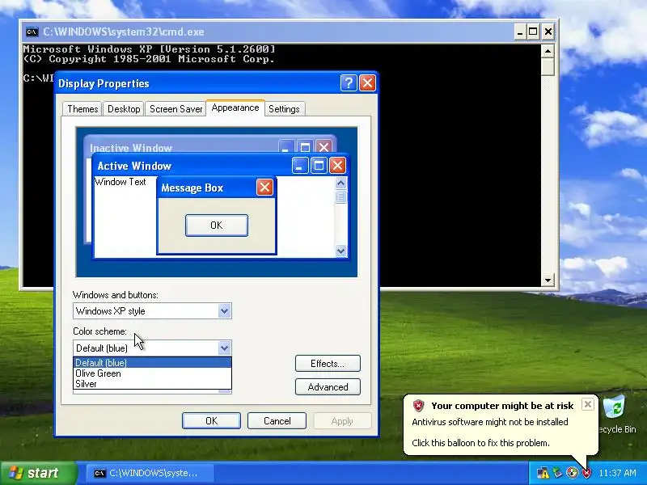Click the help question mark in Display Properties
Screen dimensions: 647x485
click(349, 83)
